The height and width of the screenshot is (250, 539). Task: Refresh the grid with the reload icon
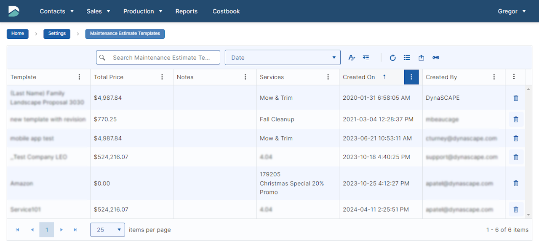(x=392, y=58)
